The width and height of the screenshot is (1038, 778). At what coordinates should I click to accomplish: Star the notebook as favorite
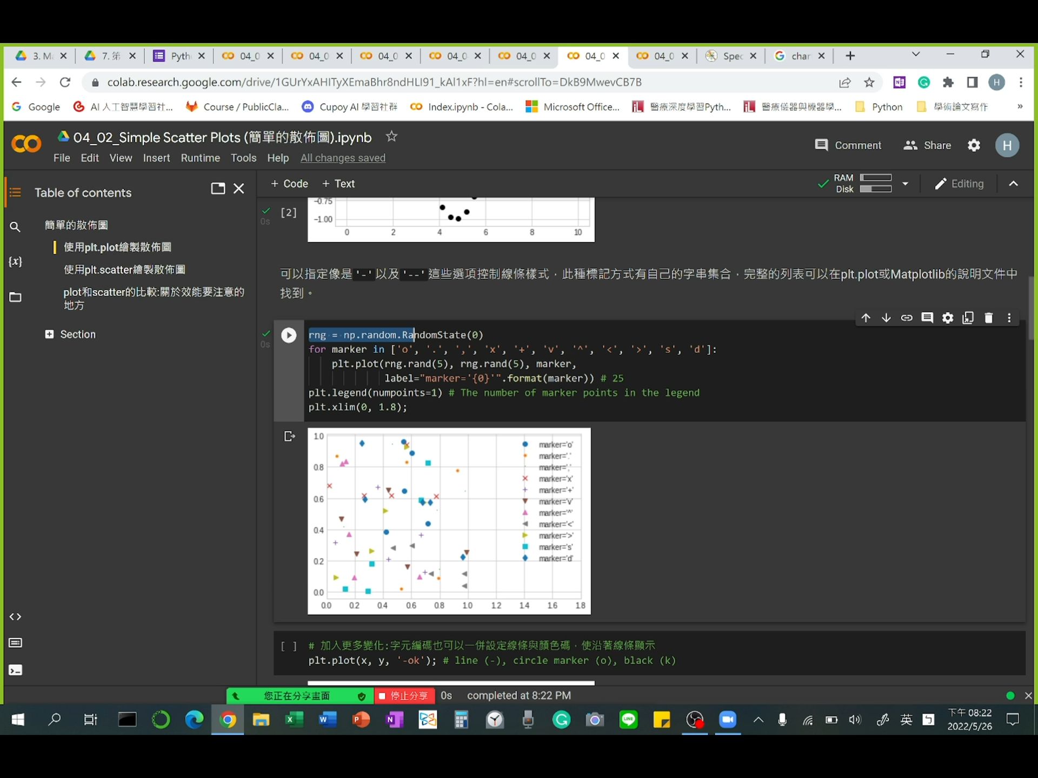pyautogui.click(x=391, y=137)
